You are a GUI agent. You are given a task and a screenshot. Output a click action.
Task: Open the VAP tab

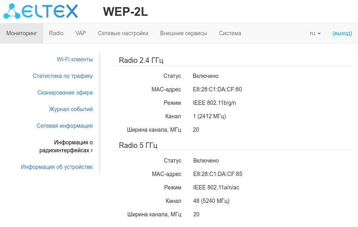(80, 33)
